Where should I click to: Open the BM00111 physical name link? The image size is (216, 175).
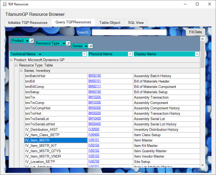95,86
